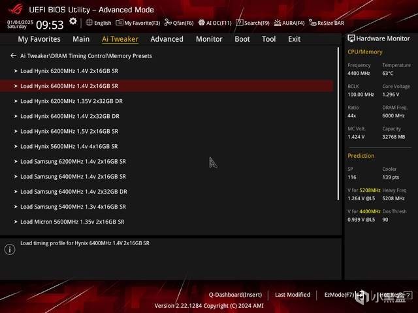Click the preset list vertical scrollbar

pyautogui.click(x=338, y=124)
